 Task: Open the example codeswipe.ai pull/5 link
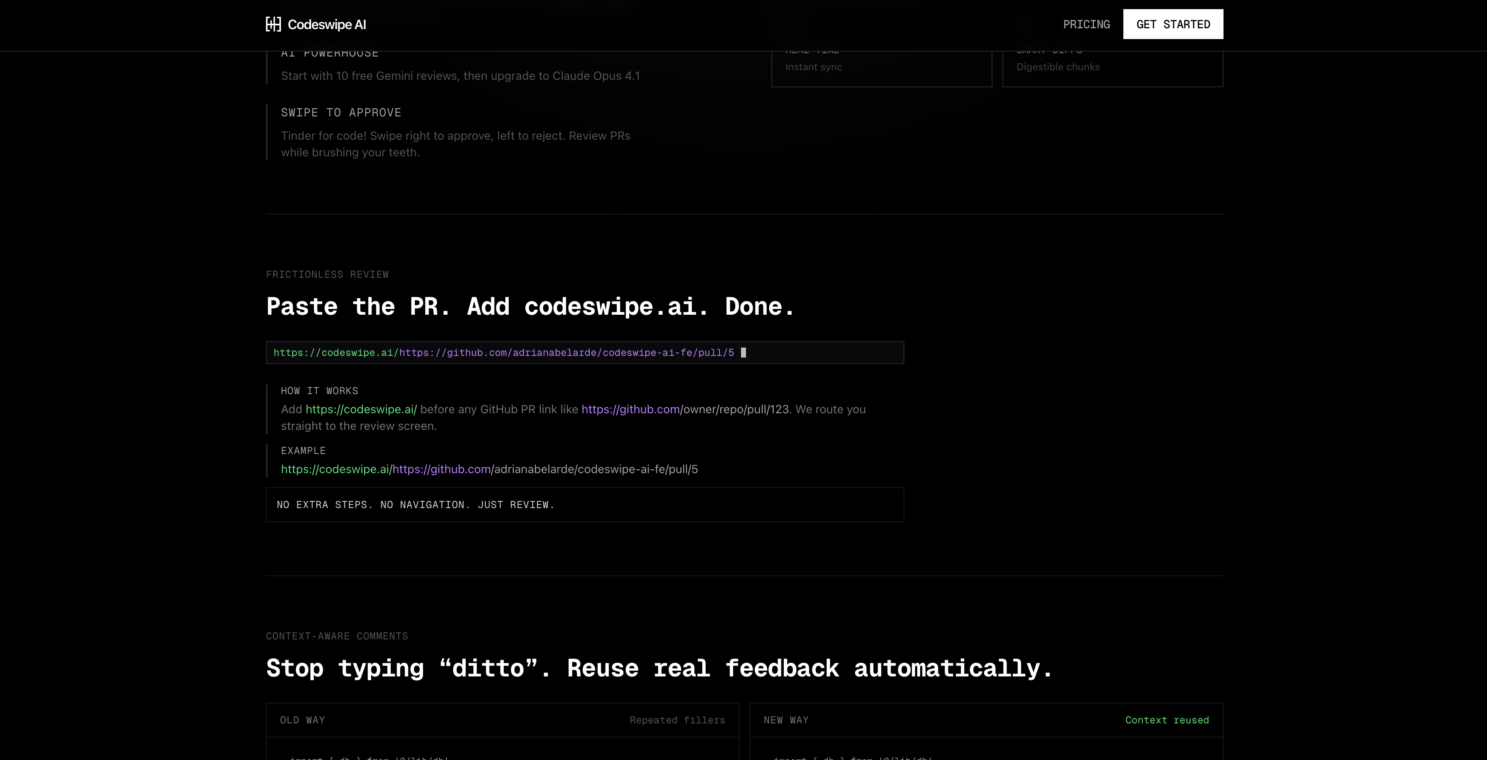[490, 469]
